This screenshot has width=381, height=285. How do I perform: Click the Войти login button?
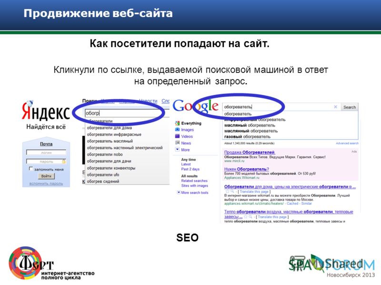pyautogui.click(x=46, y=176)
